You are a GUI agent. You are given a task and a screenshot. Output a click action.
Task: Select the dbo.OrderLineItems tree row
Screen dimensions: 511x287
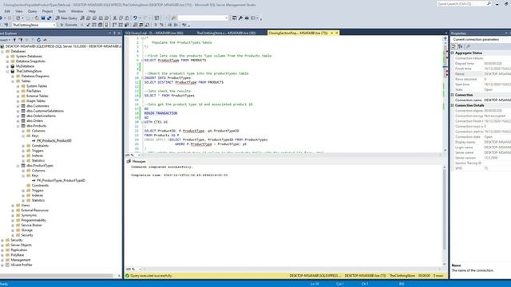(41, 116)
